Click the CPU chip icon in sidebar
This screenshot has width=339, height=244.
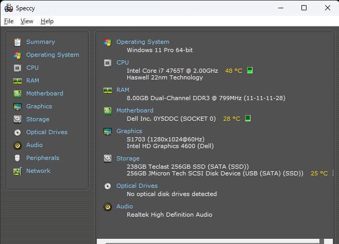click(18, 68)
